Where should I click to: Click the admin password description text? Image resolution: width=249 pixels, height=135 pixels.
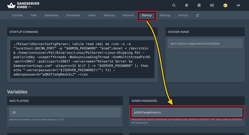pyautogui.click(x=187, y=121)
